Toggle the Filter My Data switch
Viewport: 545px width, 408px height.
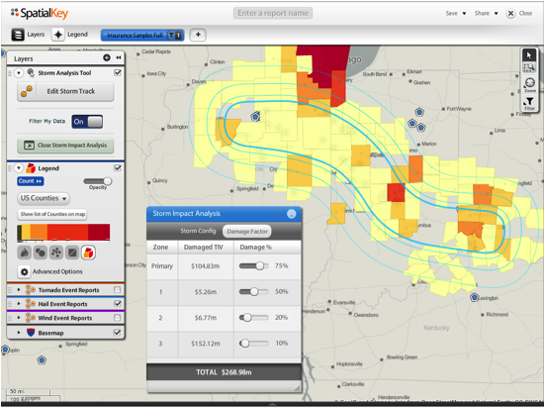[87, 122]
